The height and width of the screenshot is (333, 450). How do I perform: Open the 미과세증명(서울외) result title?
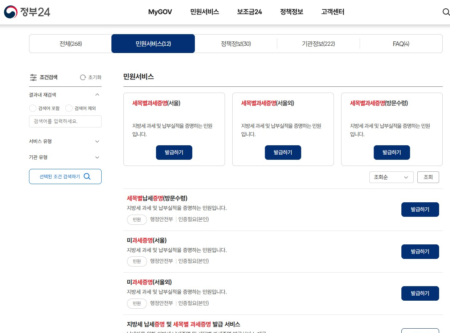(150, 282)
